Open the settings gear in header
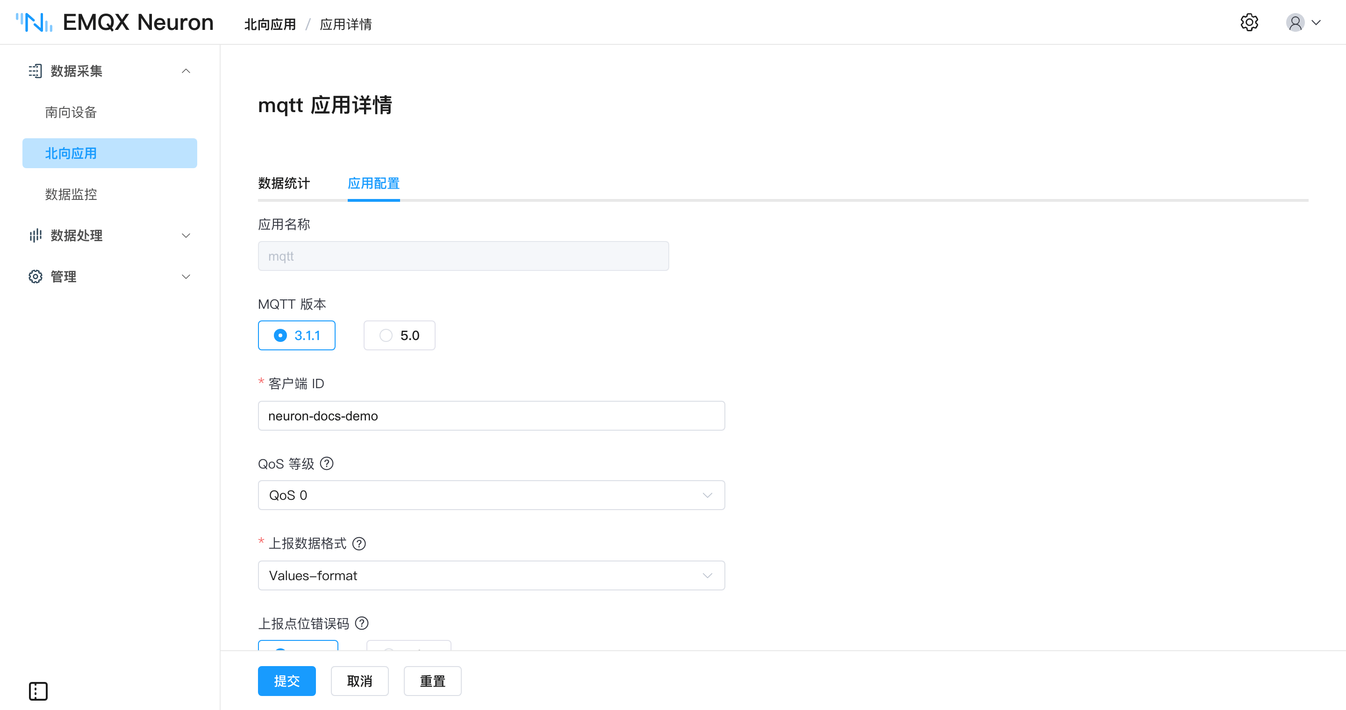The height and width of the screenshot is (710, 1346). point(1249,22)
